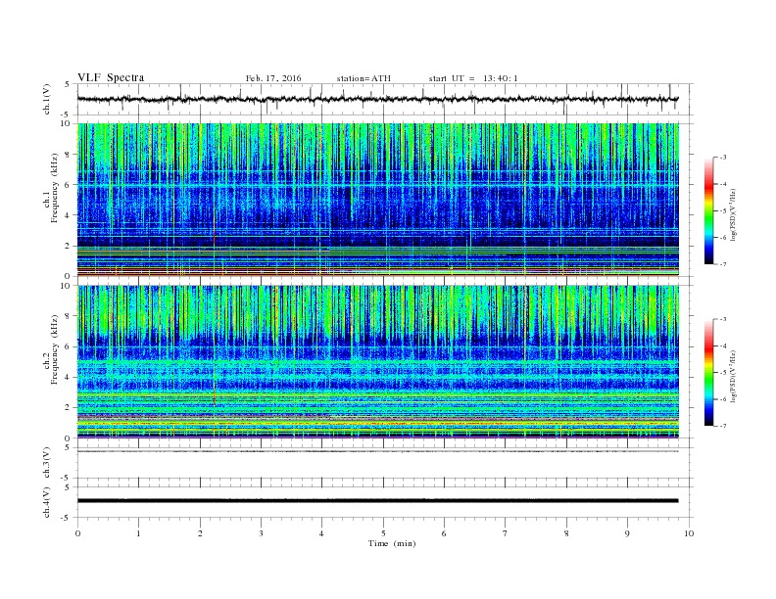Click the '-5' tick on ch.1 color bar
The width and height of the screenshot is (776, 599).
(x=722, y=211)
